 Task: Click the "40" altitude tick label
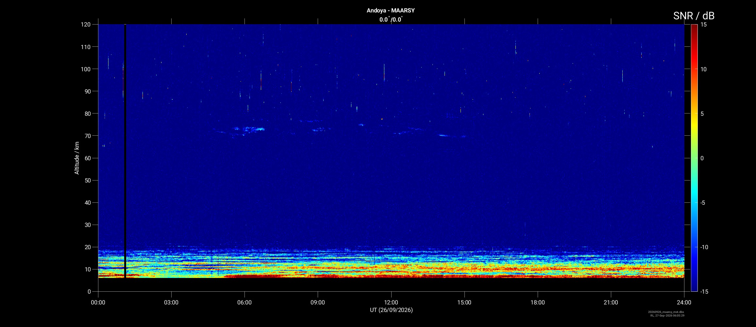tap(88, 202)
